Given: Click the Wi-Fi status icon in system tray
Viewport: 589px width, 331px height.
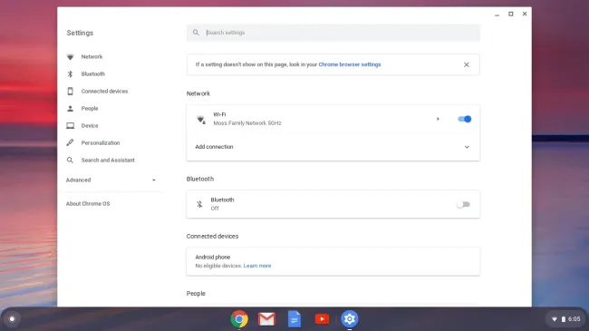Looking at the screenshot, I should coord(554,319).
